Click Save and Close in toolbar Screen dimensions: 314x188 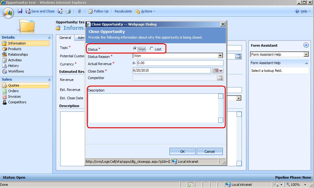click(40, 11)
